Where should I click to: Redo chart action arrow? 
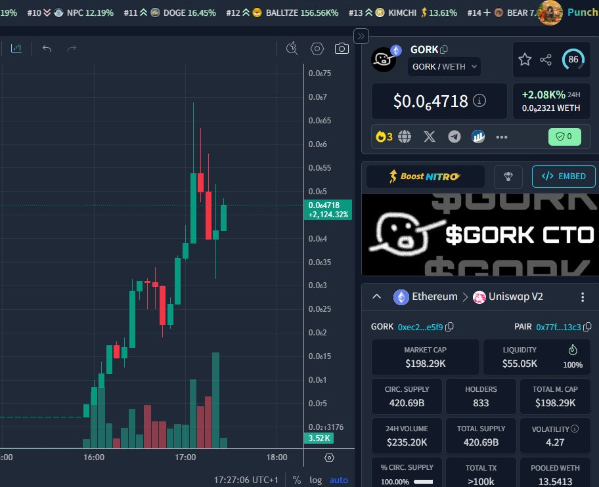tap(72, 49)
